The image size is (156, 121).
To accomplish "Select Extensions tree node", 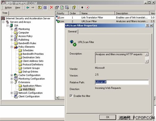I will [24, 82].
